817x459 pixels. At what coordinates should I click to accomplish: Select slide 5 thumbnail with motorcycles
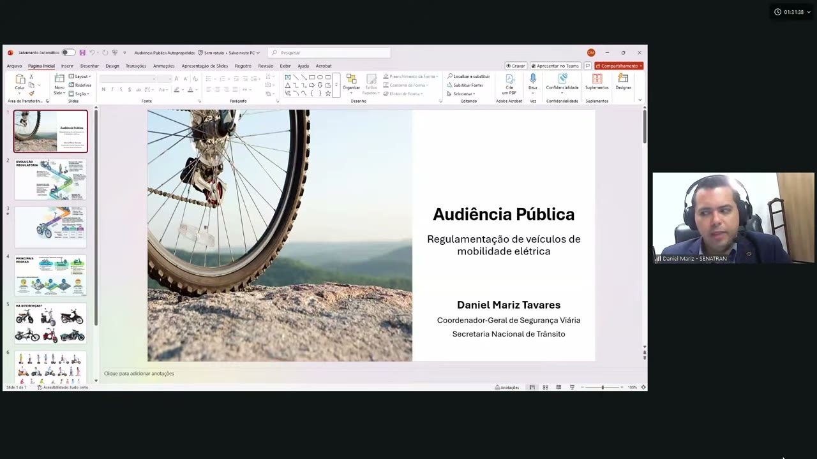click(x=50, y=323)
